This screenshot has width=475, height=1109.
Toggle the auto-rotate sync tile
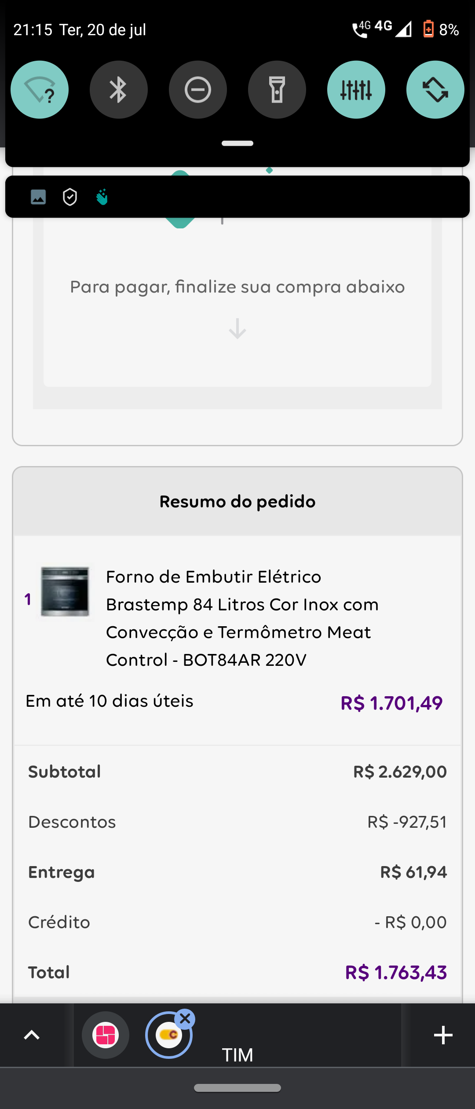click(435, 90)
